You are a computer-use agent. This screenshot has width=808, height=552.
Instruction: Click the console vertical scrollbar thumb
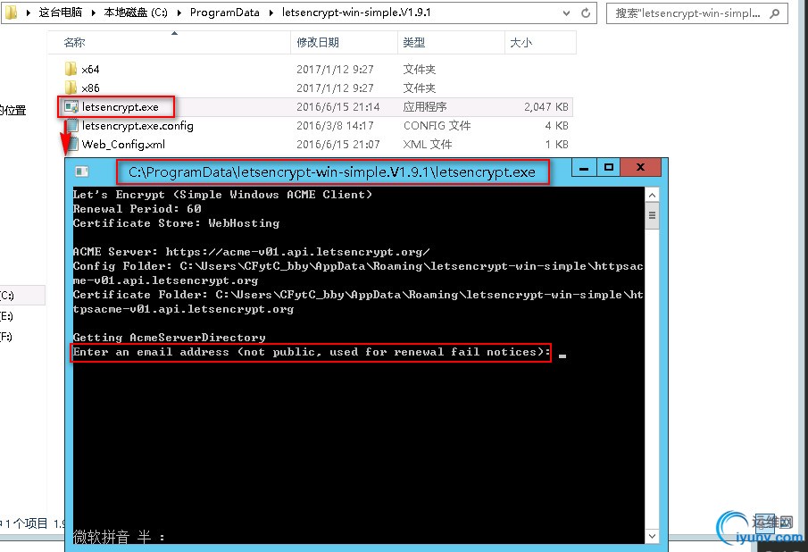pos(652,215)
